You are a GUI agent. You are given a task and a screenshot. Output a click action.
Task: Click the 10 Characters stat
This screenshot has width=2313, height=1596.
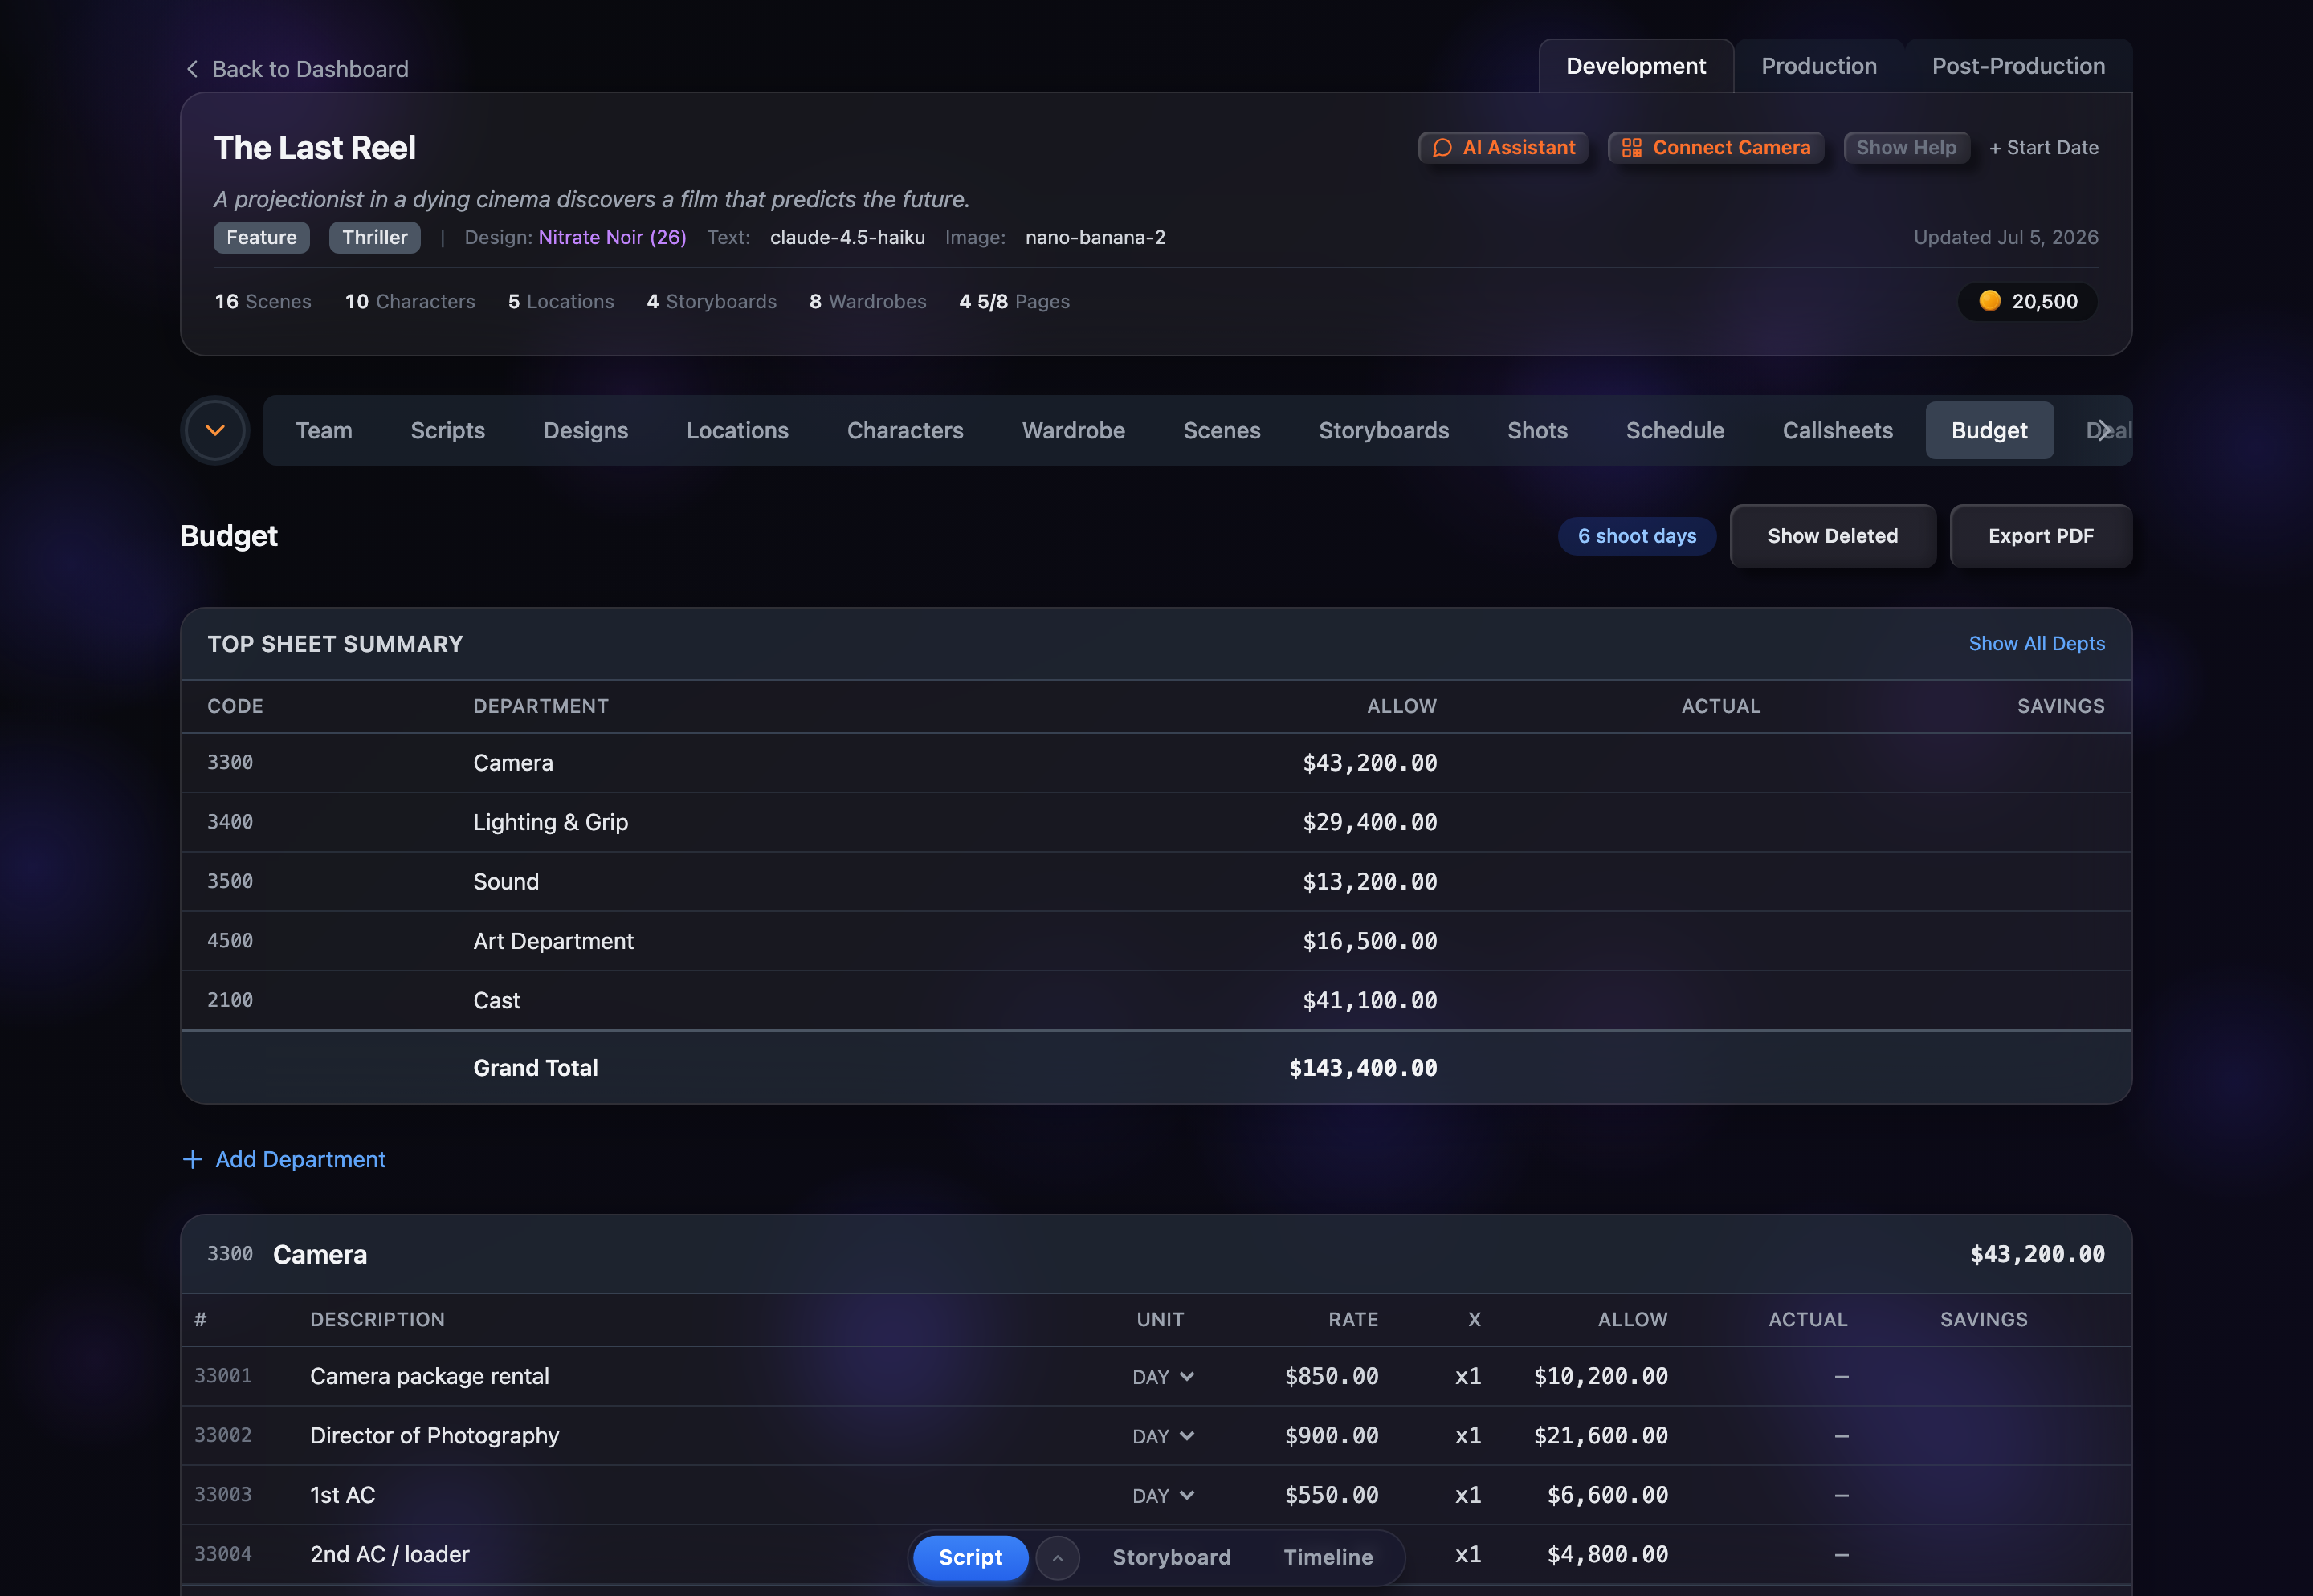pos(409,301)
